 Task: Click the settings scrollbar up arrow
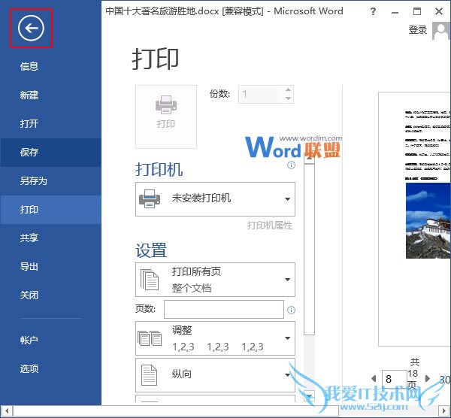(309, 159)
